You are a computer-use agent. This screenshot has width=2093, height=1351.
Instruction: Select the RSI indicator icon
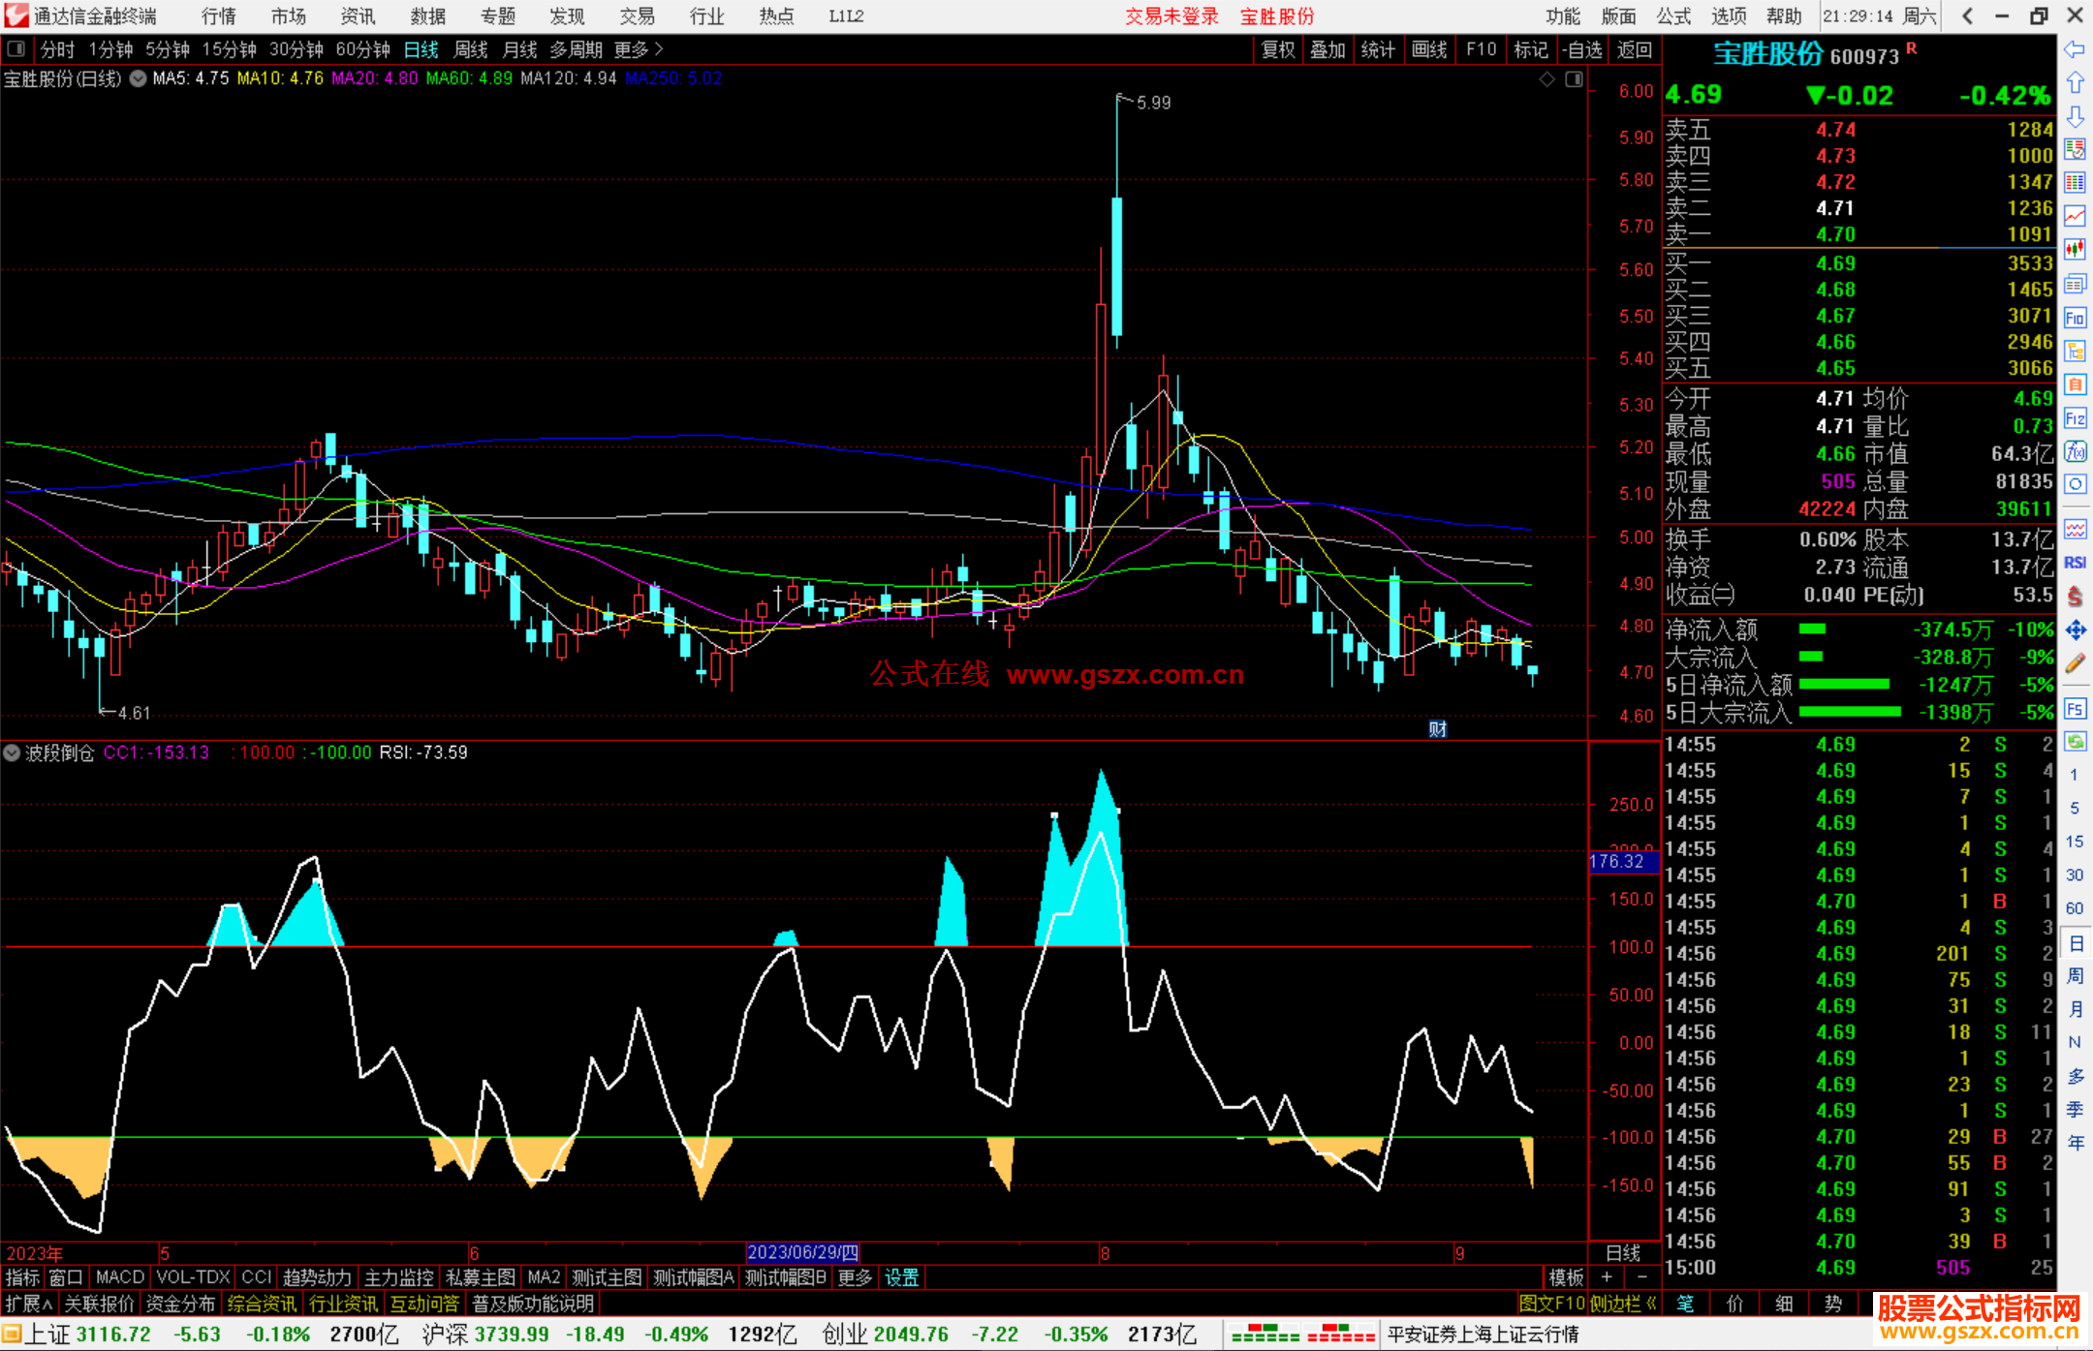pos(2075,563)
